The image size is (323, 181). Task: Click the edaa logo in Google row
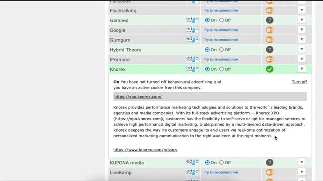[192, 30]
